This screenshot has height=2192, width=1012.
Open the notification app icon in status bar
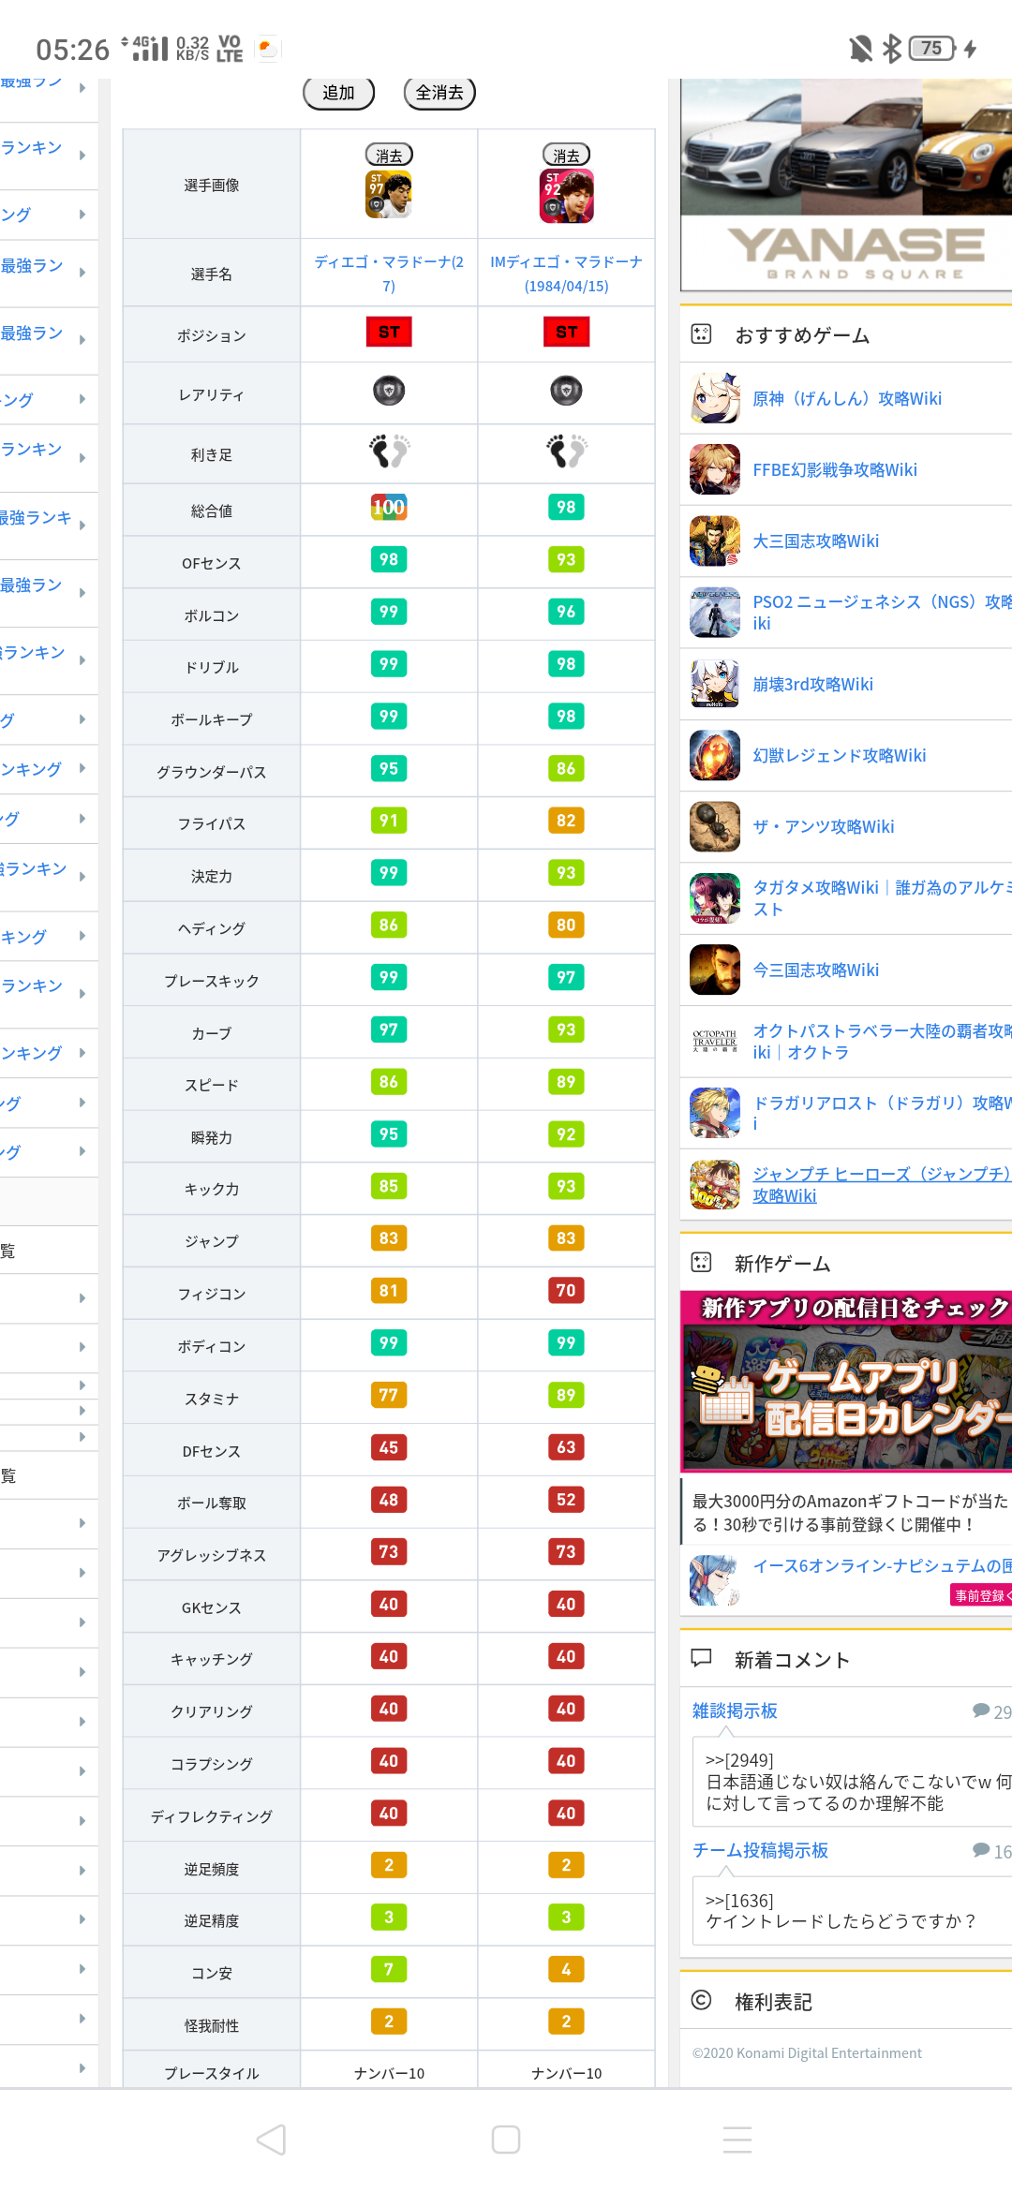(268, 48)
